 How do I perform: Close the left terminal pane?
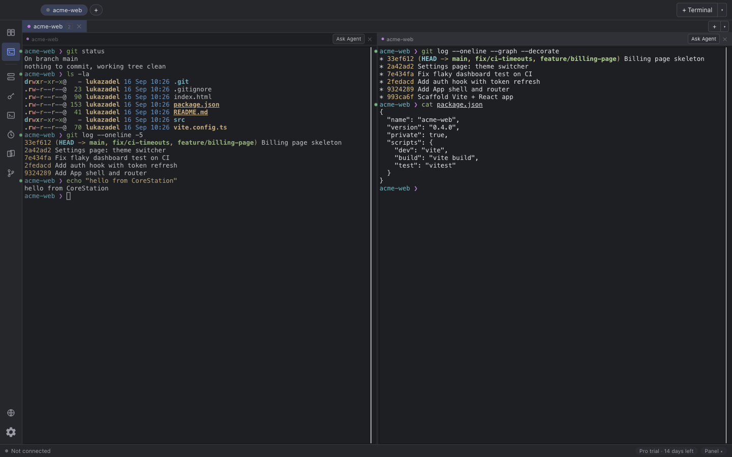[370, 39]
